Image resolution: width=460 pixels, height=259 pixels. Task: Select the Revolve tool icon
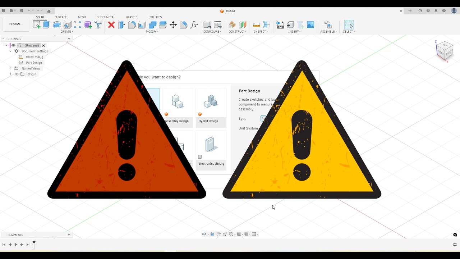coord(57,25)
